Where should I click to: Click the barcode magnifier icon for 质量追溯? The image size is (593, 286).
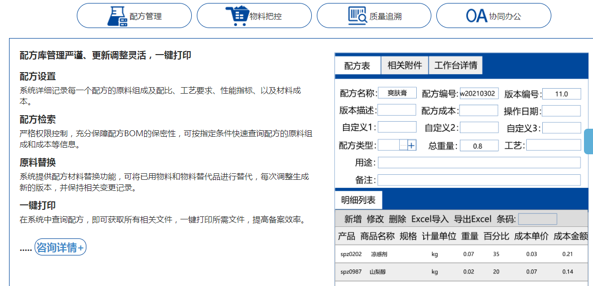pos(358,16)
